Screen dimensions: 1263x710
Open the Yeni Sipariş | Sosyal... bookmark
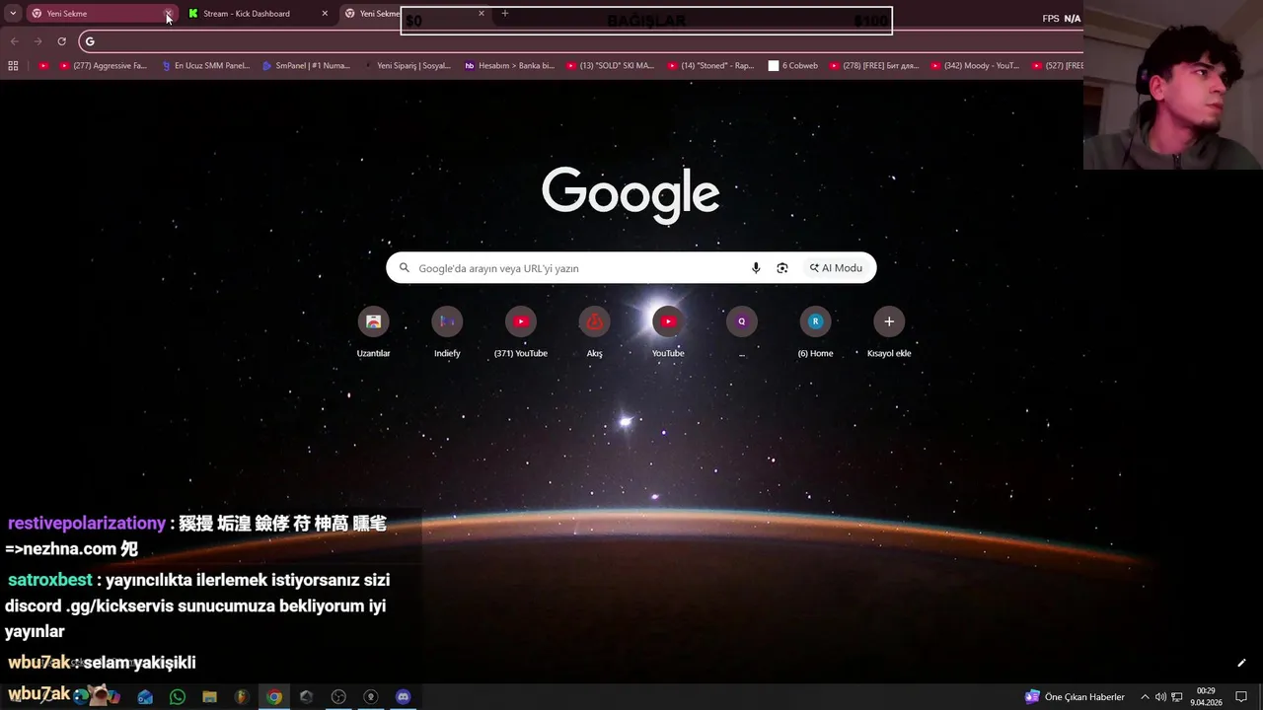tap(407, 66)
